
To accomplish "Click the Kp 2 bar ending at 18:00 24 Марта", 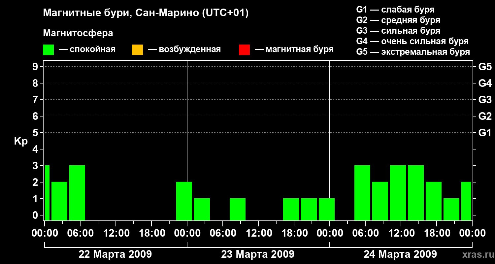I will tap(434, 201).
